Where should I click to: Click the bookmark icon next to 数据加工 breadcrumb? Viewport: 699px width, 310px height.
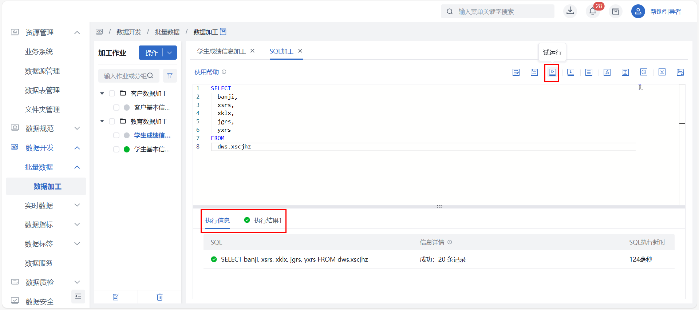pos(223,32)
